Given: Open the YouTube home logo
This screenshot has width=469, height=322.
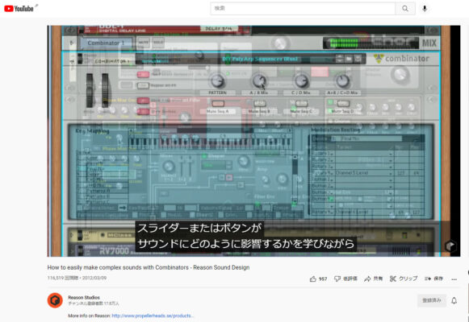Looking at the screenshot, I should [19, 9].
